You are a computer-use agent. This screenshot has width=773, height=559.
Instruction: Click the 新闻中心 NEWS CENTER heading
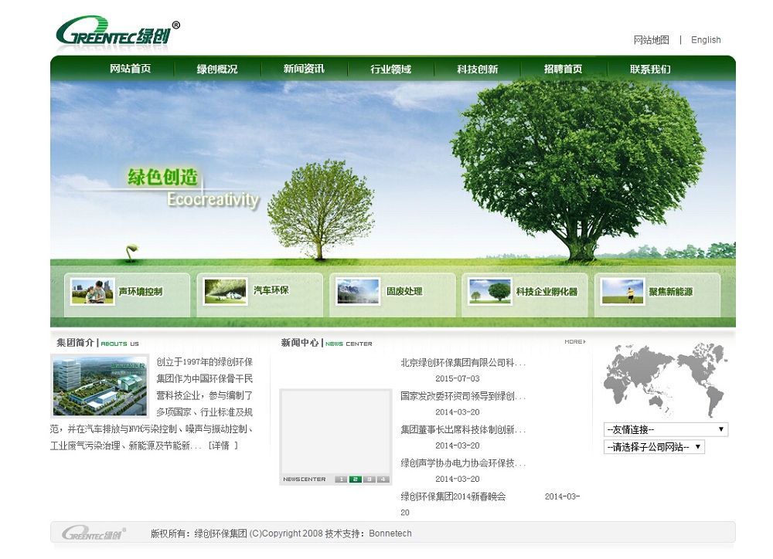(326, 343)
